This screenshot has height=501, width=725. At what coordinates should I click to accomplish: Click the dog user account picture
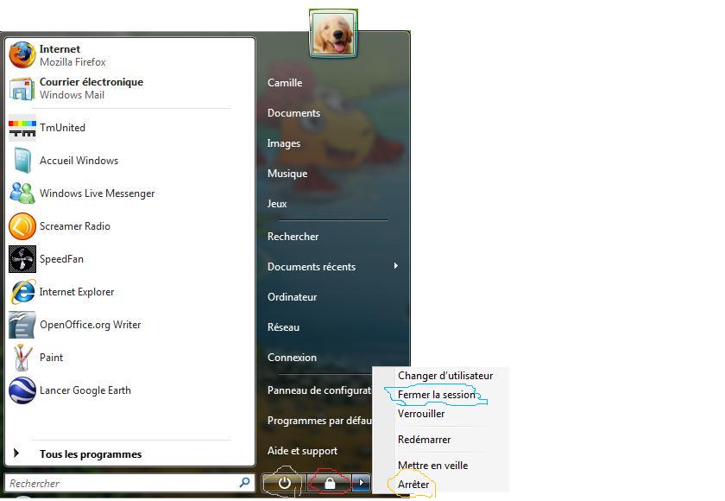[332, 35]
